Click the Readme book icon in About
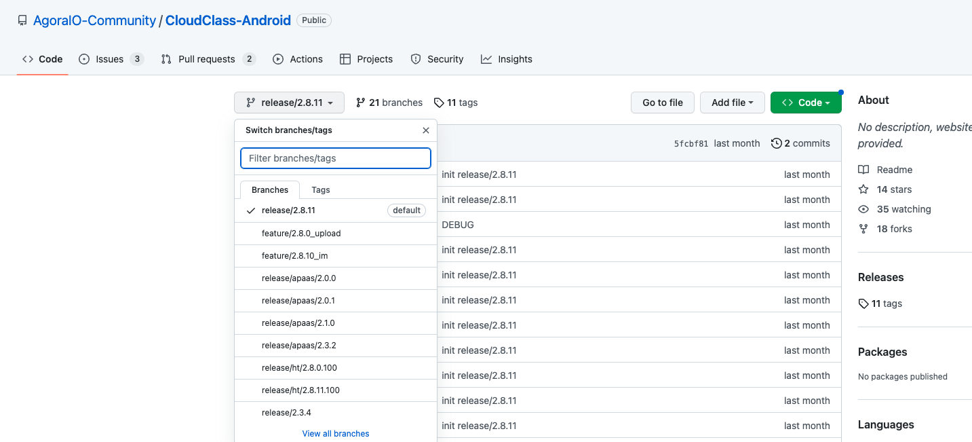 point(863,170)
